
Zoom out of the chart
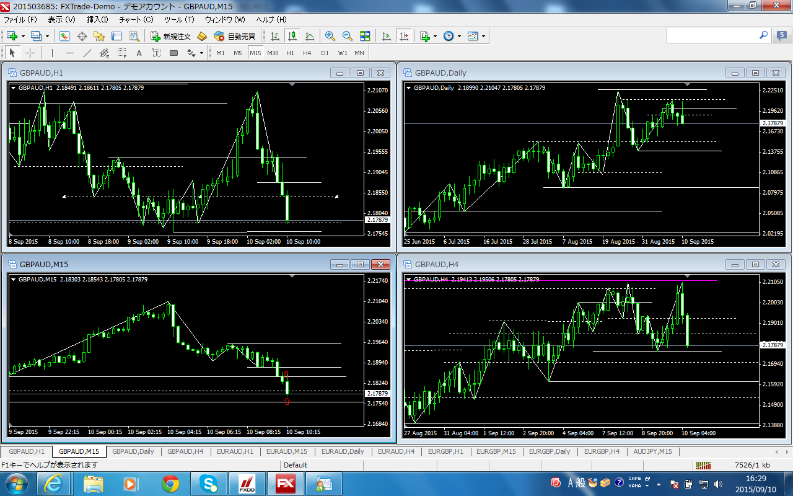(x=347, y=36)
